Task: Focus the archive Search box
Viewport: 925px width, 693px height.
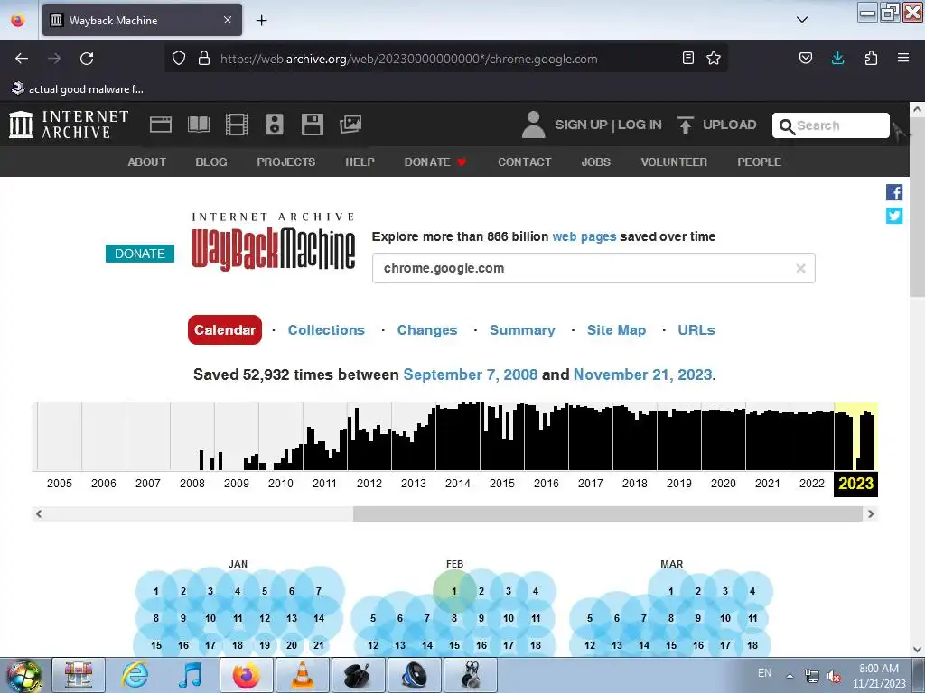Action: click(x=831, y=125)
